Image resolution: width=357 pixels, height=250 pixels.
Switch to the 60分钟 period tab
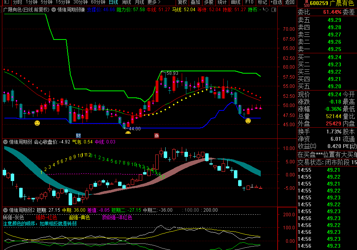point(98,2)
